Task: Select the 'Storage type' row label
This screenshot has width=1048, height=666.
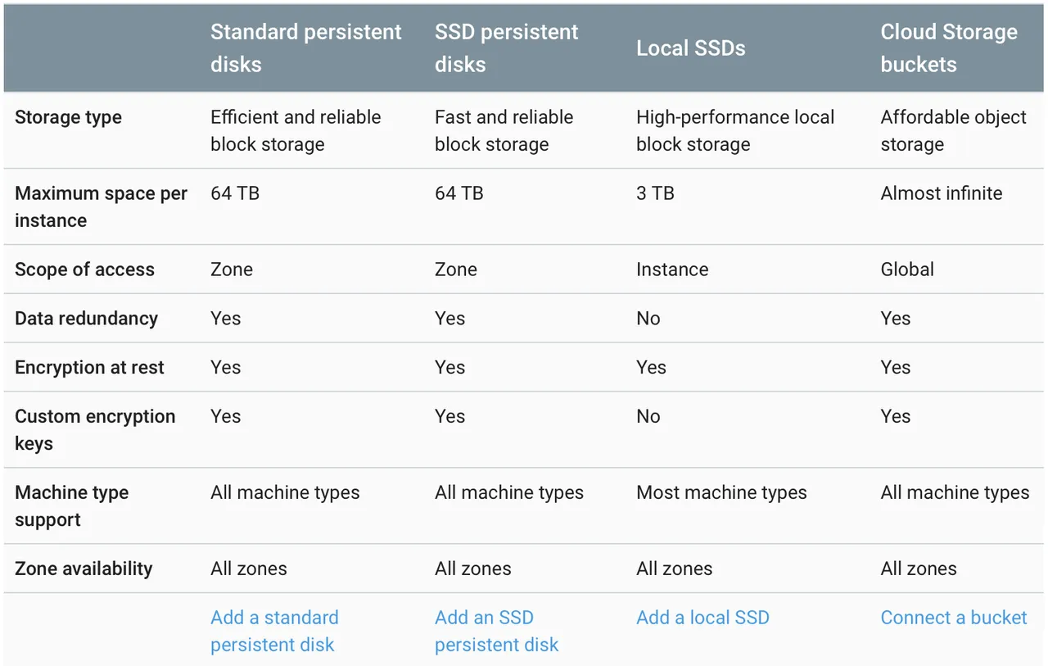Action: tap(68, 117)
